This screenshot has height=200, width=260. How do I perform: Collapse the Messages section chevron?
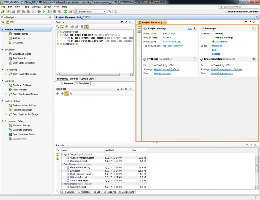tap(254, 28)
